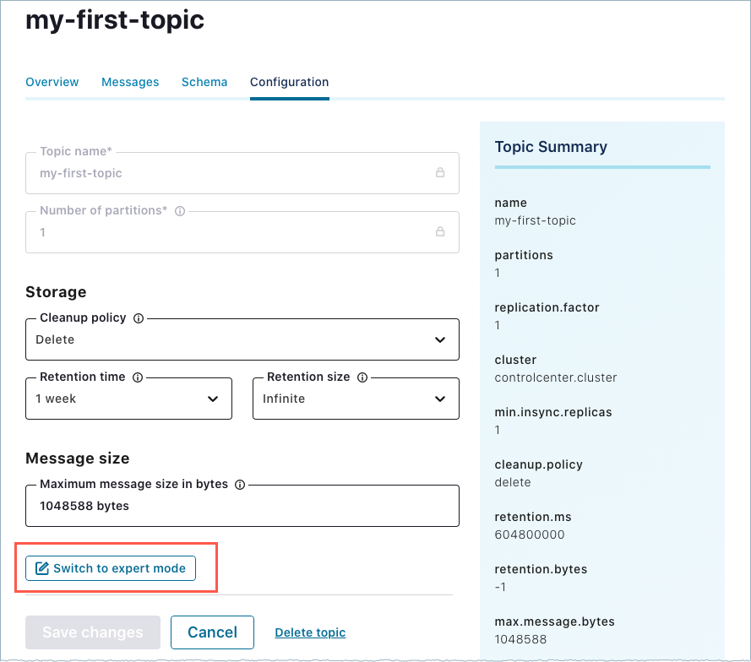
Task: Select the Configuration tab
Action: [x=289, y=82]
